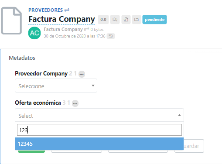Open the ellipsis menu beside Oferta económica
Screen dimensions: 222x168
(75, 103)
